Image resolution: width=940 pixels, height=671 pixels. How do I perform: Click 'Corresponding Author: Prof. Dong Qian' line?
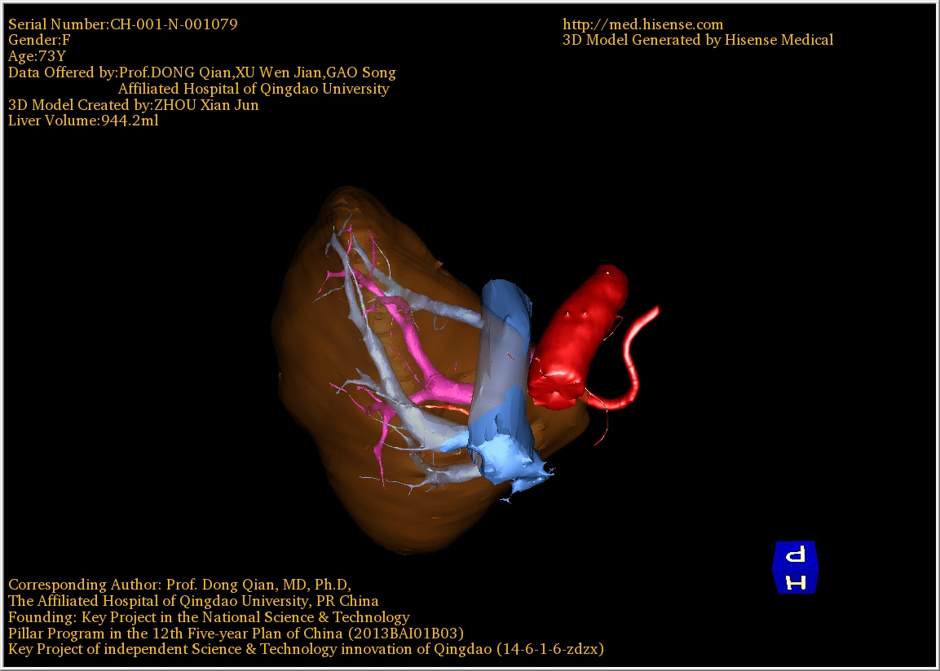(180, 584)
